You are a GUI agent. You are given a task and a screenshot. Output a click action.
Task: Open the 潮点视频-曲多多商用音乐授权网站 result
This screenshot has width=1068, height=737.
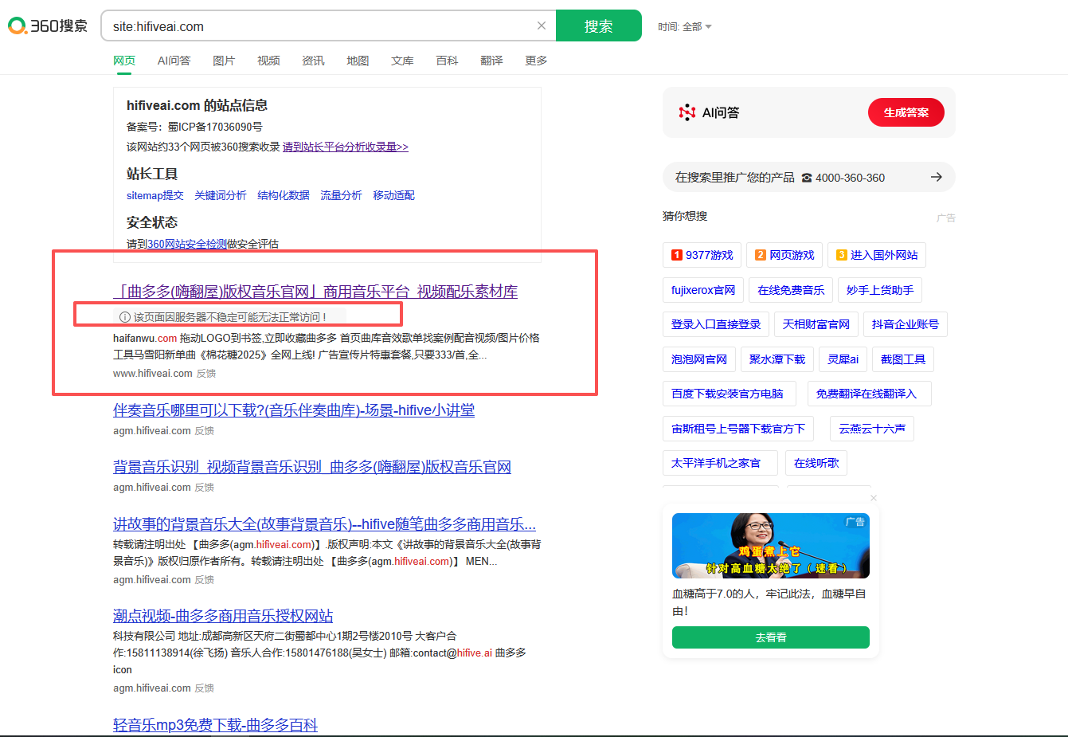click(x=223, y=616)
